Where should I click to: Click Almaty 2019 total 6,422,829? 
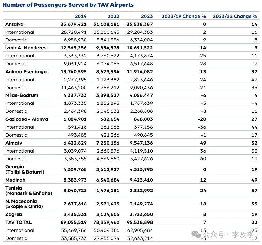[75, 143]
